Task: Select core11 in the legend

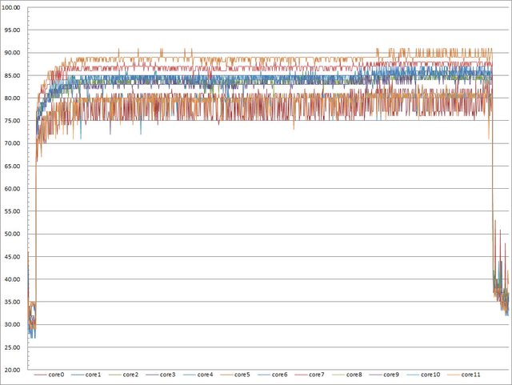Action: click(470, 375)
